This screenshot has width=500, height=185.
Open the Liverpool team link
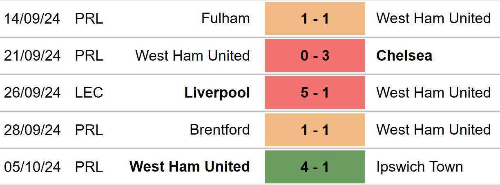pos(217,93)
